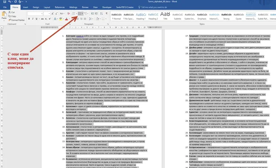Switch to the Review tab
276x168 pixels.
point(85,7)
